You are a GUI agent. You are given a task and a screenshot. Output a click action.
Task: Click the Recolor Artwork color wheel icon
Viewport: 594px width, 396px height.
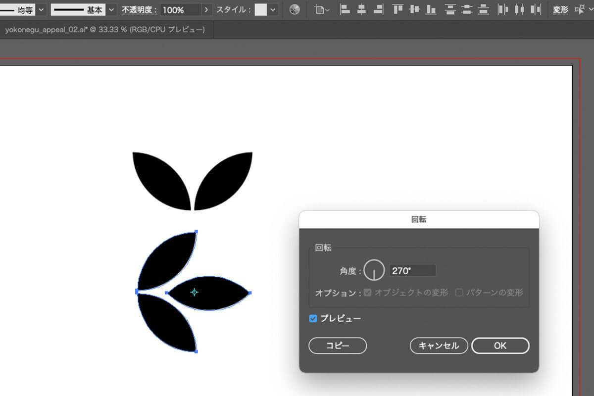[x=295, y=9]
